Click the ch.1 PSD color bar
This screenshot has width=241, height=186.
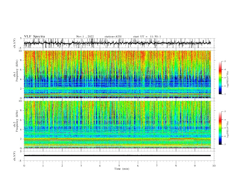[220, 78]
